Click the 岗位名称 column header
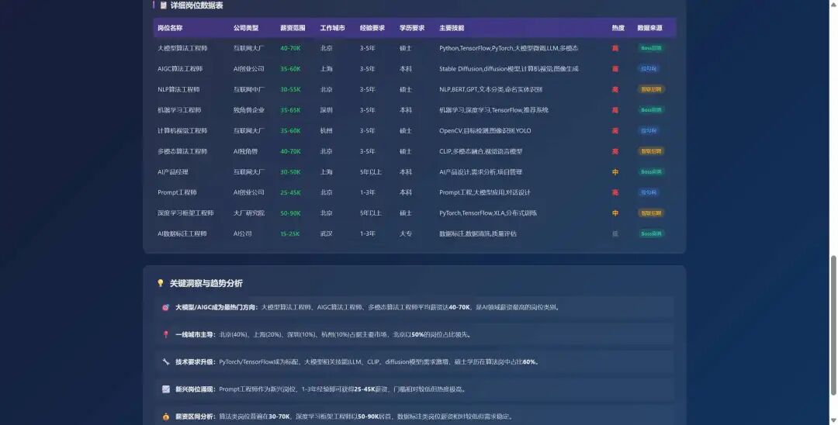Viewport: 838px width, 425px height. (x=170, y=28)
